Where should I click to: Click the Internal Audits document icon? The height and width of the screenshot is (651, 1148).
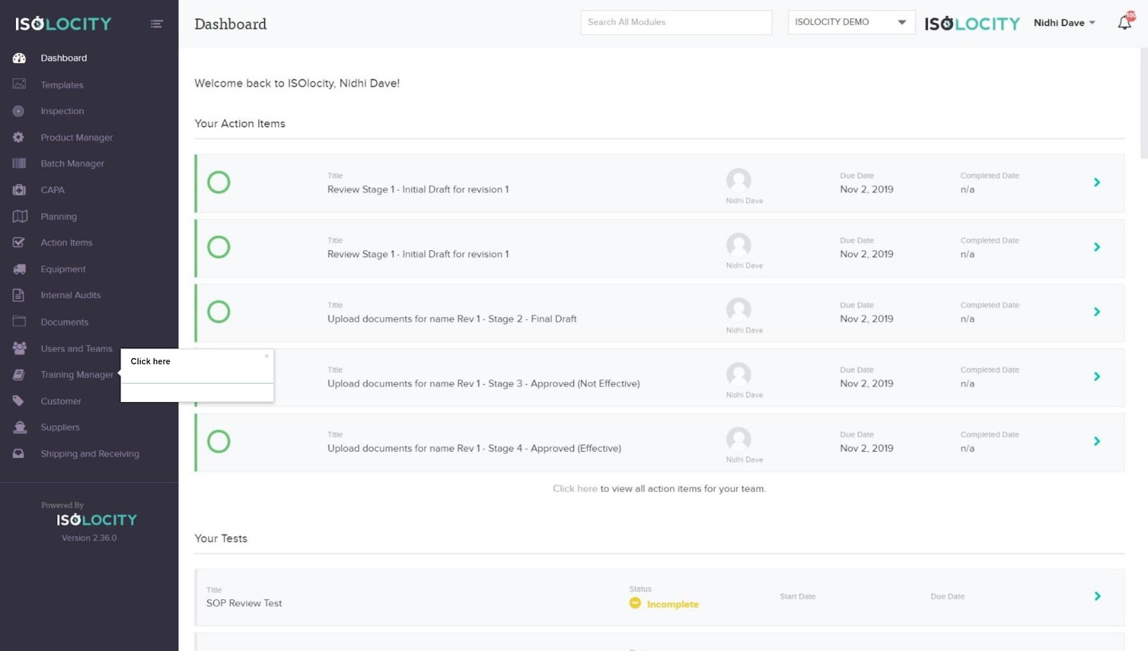click(19, 295)
